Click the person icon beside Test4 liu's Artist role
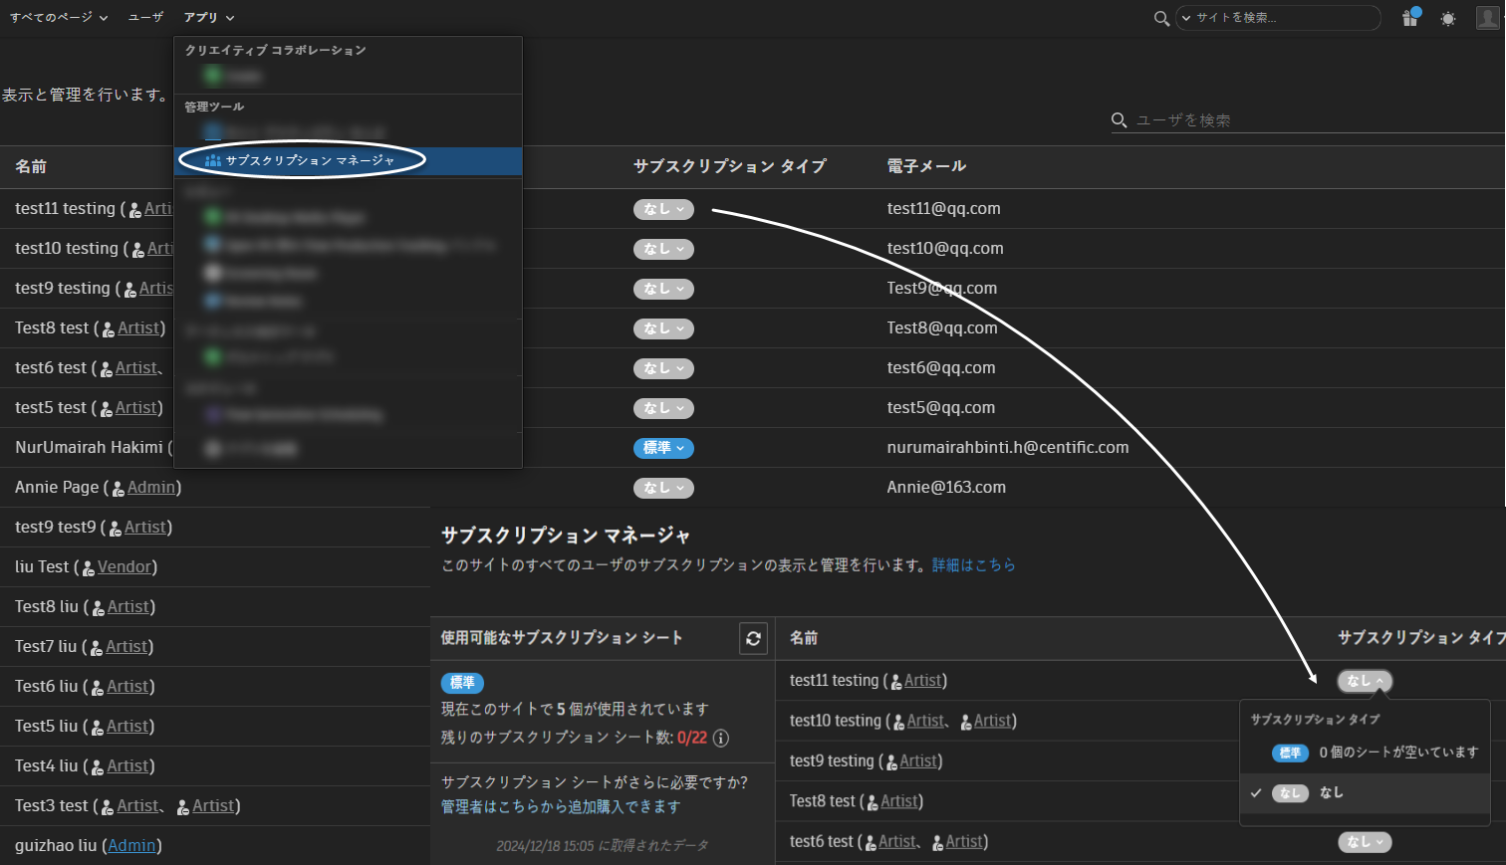This screenshot has height=865, width=1506. (x=97, y=766)
